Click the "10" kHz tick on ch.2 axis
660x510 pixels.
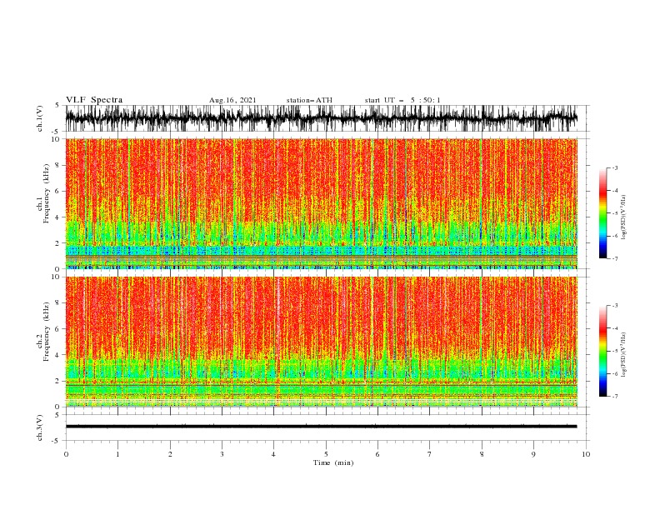(x=56, y=277)
